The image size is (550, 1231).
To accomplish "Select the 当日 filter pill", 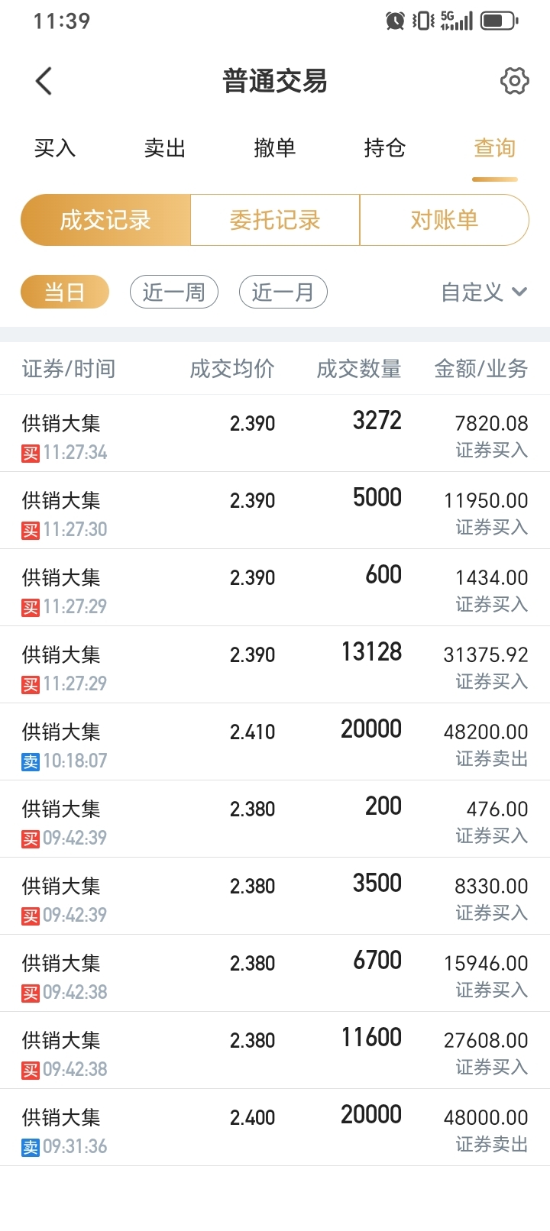I will click(65, 292).
